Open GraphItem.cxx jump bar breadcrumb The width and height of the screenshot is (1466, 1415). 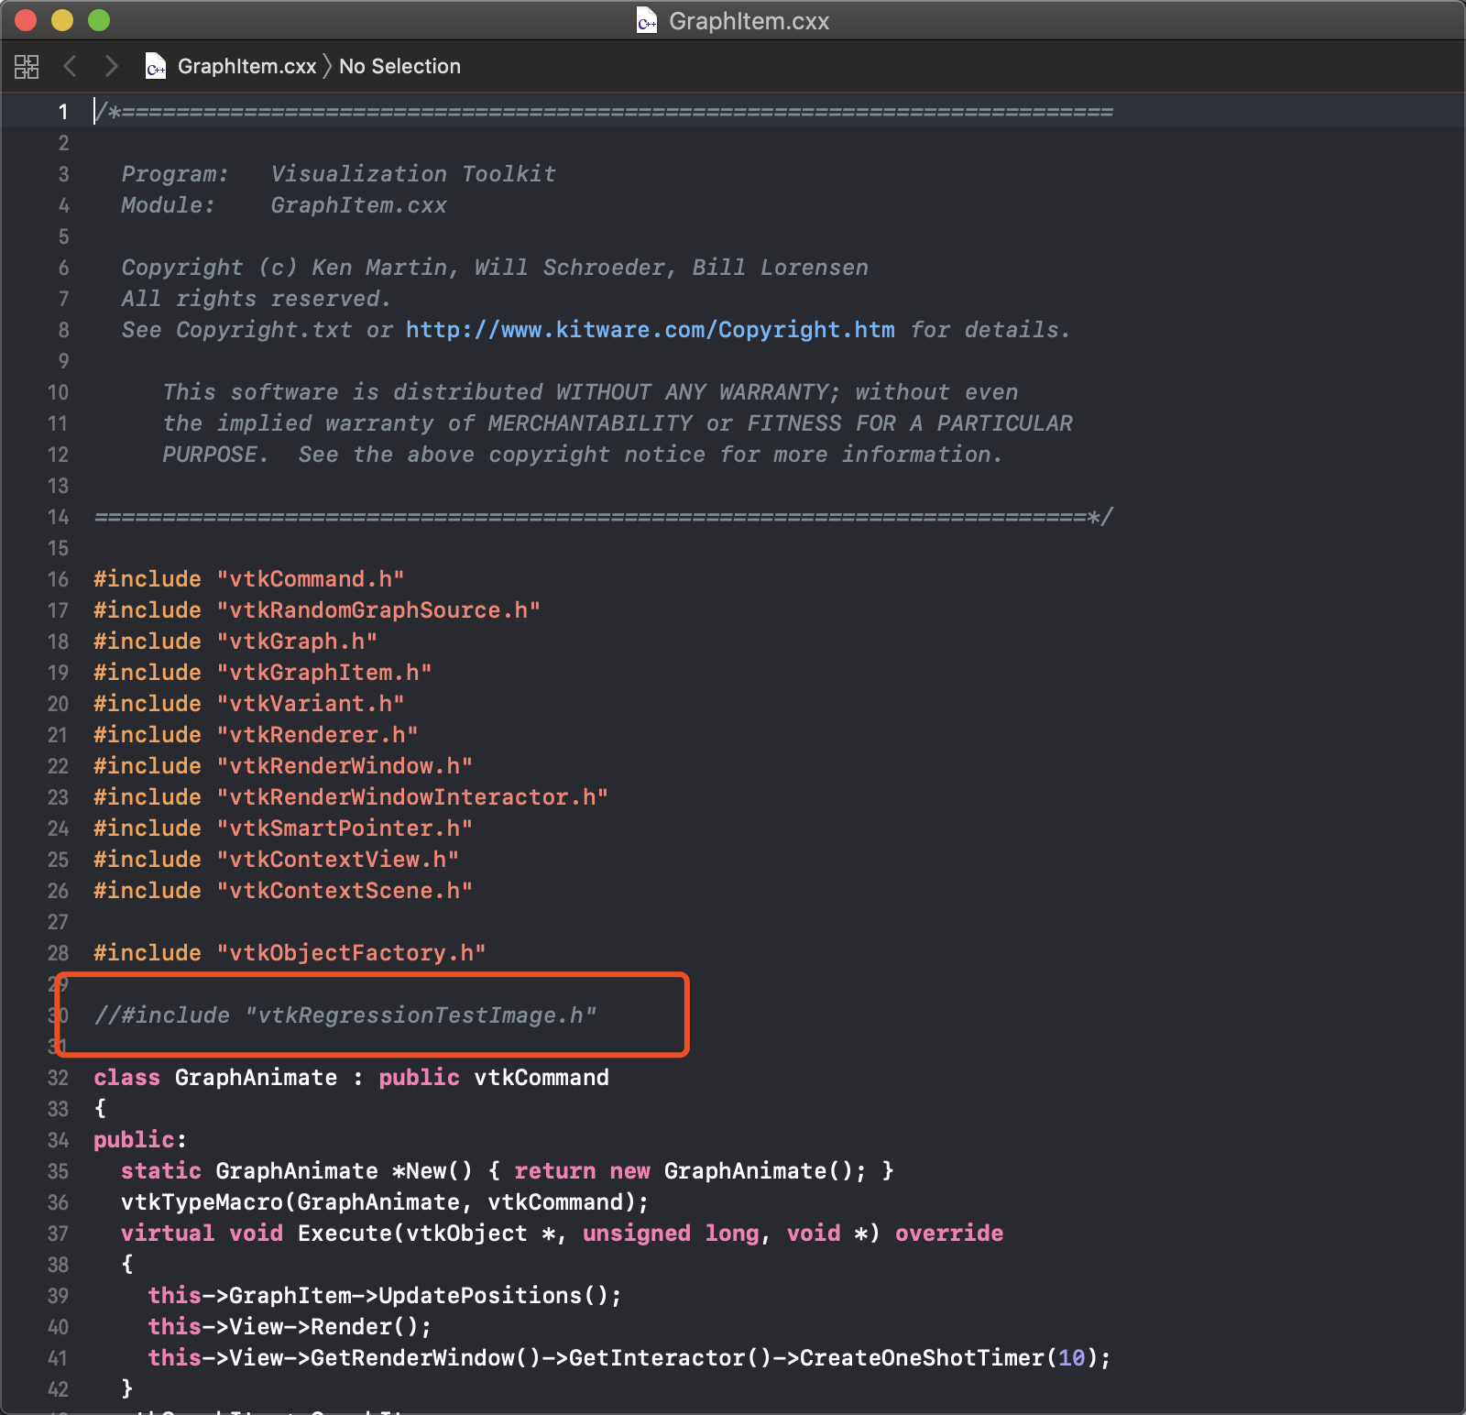pyautogui.click(x=246, y=66)
